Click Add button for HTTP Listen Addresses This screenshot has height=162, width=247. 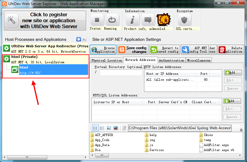click(233, 73)
